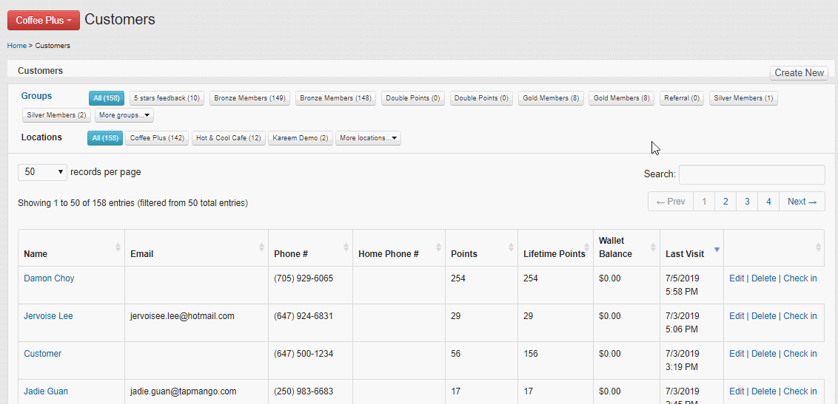Expand the More locations dropdown

point(368,138)
